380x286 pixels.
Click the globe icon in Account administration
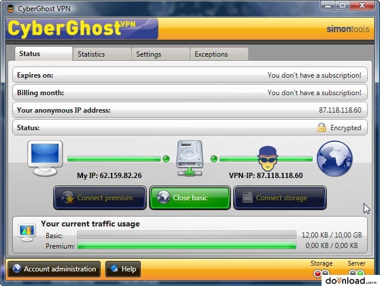click(x=17, y=268)
